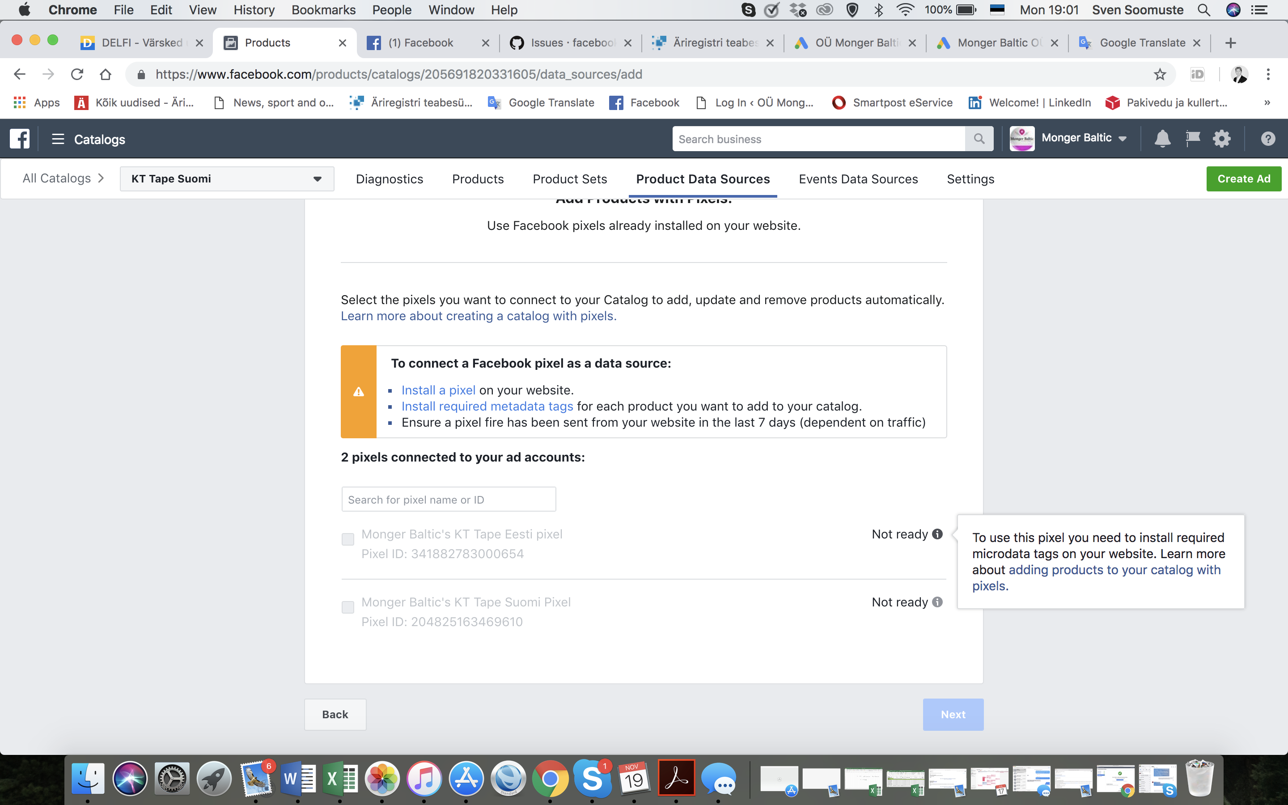Click the pixel name or ID search field
Image resolution: width=1288 pixels, height=805 pixels.
(448, 499)
